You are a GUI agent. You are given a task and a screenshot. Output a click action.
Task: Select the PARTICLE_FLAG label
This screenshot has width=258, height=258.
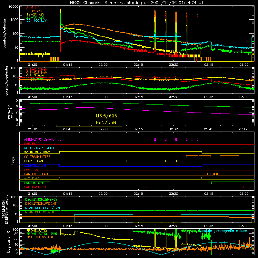(x=36, y=174)
